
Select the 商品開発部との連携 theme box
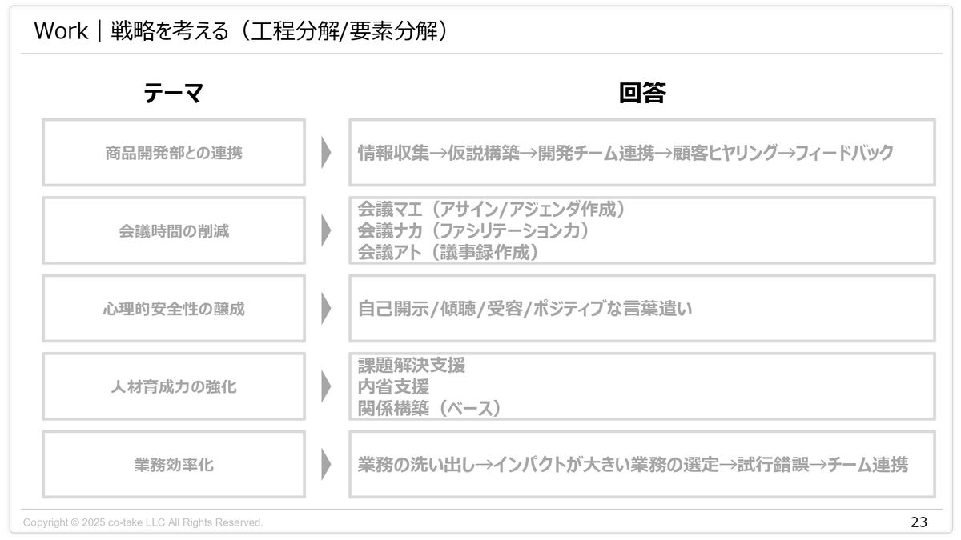click(174, 152)
